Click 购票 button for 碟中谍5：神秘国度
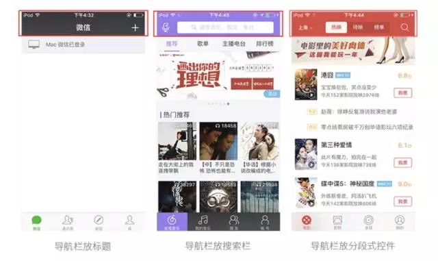The height and width of the screenshot is (261, 438). (403, 201)
